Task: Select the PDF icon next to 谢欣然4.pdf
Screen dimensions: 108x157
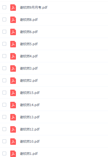Action: pyautogui.click(x=13, y=56)
